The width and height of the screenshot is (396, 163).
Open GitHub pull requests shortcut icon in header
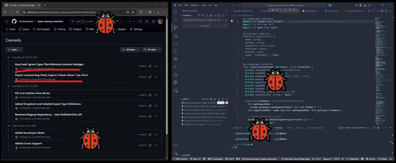tap(147, 21)
